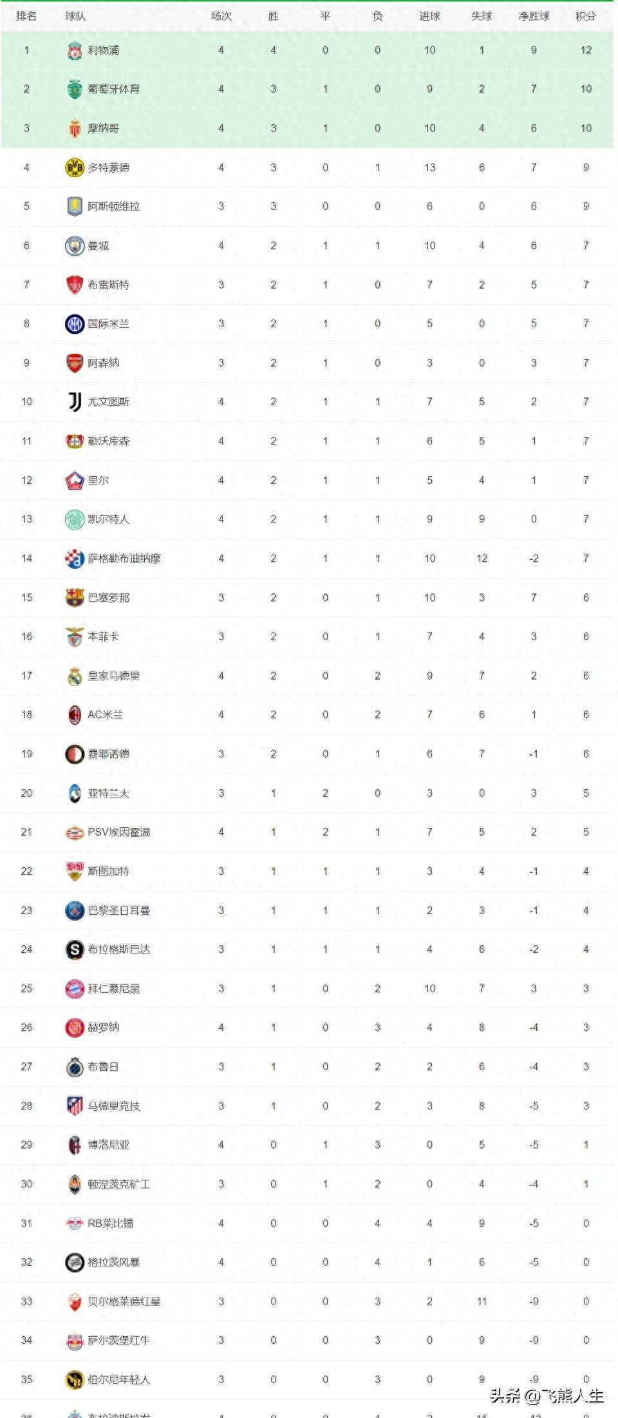Click the Inter Milan club logo
The image size is (618, 1418).
point(75,323)
